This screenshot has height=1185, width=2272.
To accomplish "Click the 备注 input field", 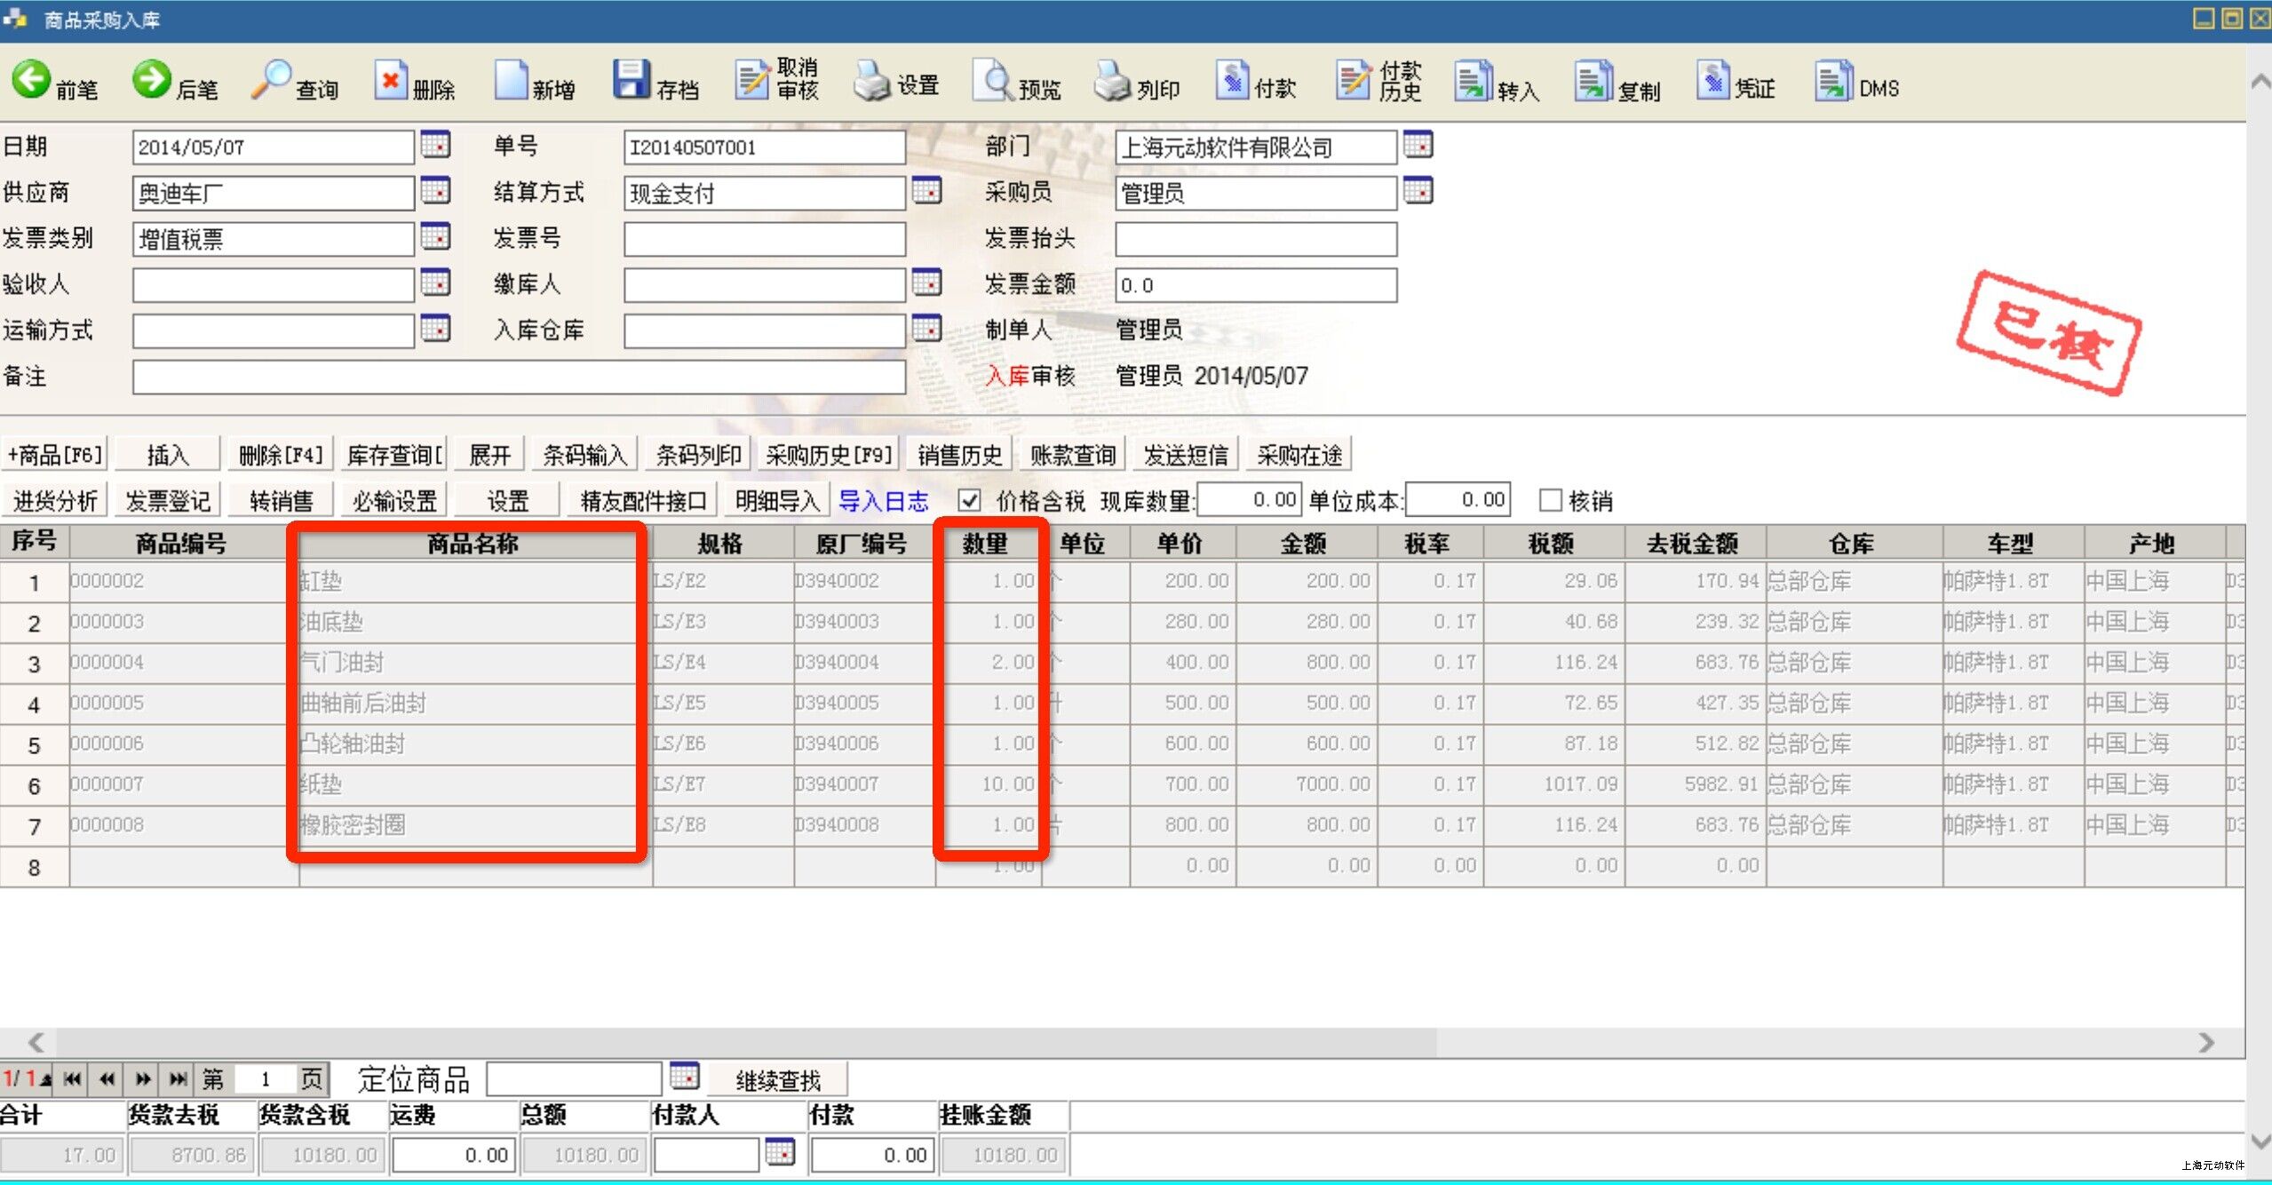I will tap(519, 377).
